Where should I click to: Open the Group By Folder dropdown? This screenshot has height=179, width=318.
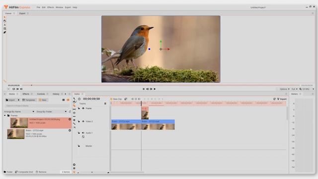pyautogui.click(x=52, y=111)
